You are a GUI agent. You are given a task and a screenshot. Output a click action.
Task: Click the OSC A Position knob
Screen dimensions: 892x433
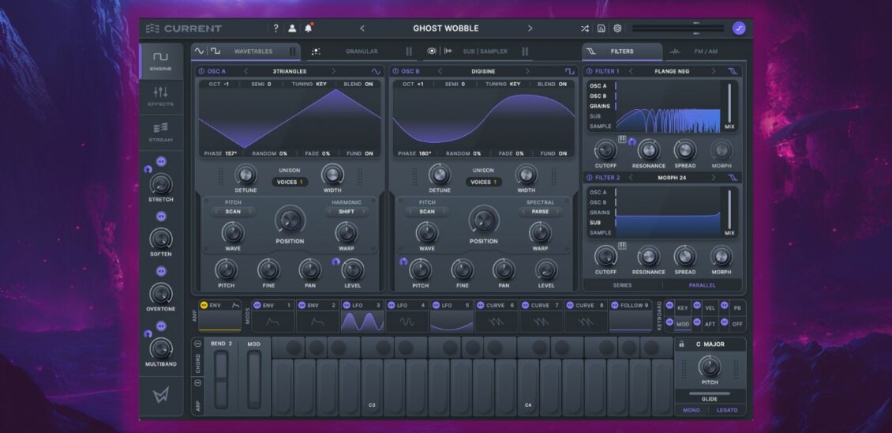coord(290,220)
